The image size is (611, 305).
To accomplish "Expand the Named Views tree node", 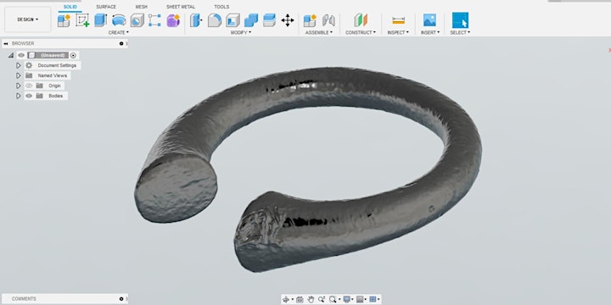I will pos(19,75).
